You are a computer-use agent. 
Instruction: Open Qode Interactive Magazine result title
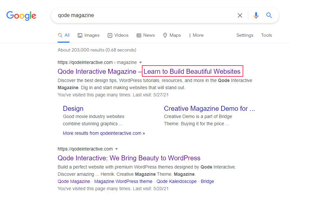(149, 71)
